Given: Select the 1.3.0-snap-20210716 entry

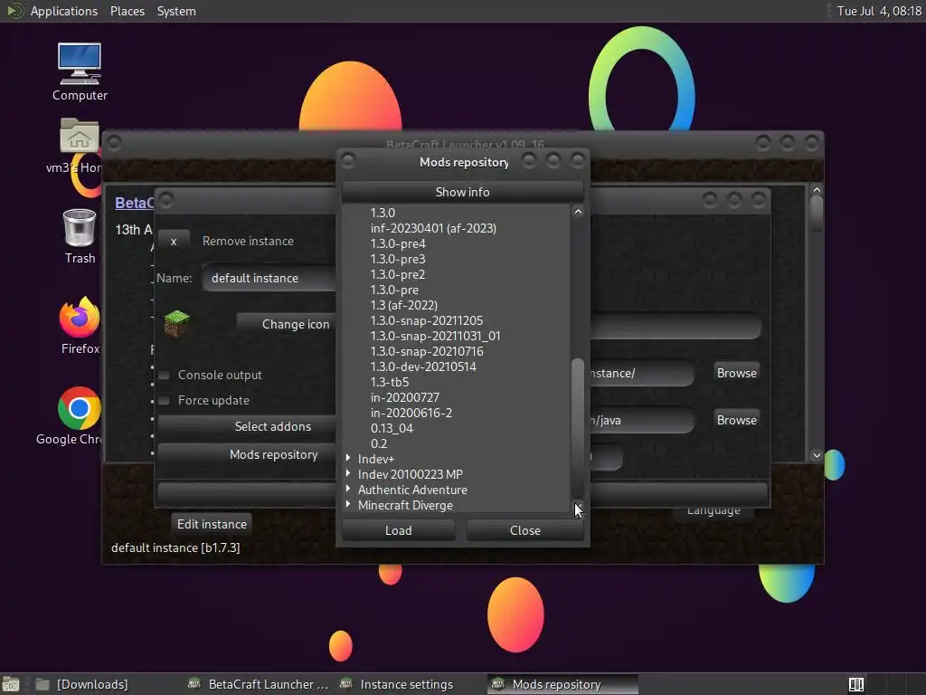Looking at the screenshot, I should (x=427, y=351).
